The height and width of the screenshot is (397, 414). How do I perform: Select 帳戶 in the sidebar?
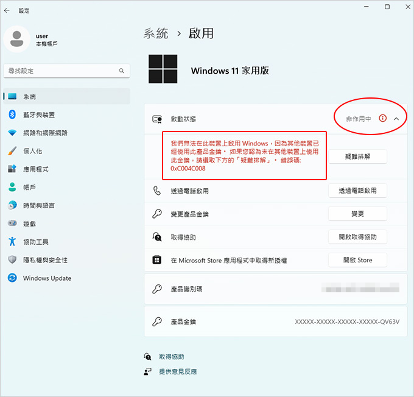tap(29, 188)
